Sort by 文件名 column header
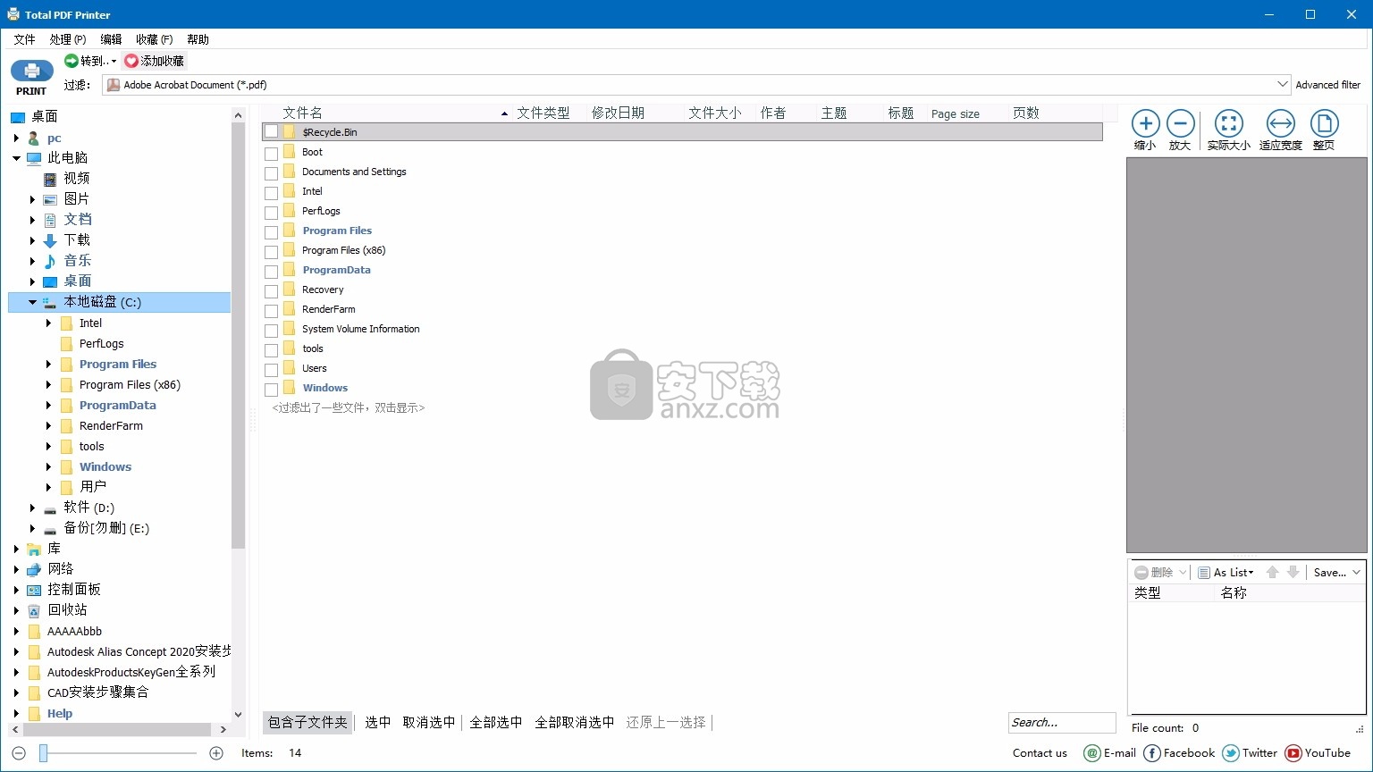 pos(302,113)
